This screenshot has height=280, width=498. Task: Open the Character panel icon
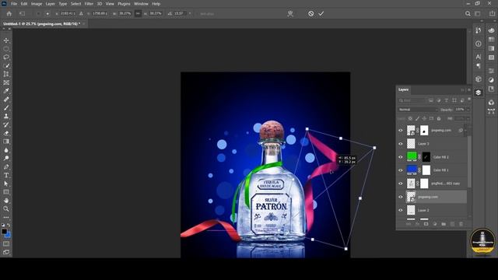click(x=479, y=57)
